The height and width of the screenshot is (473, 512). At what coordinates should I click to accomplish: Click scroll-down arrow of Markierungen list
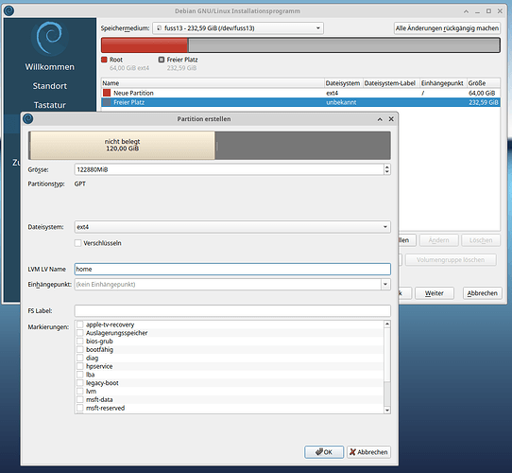tap(387, 410)
